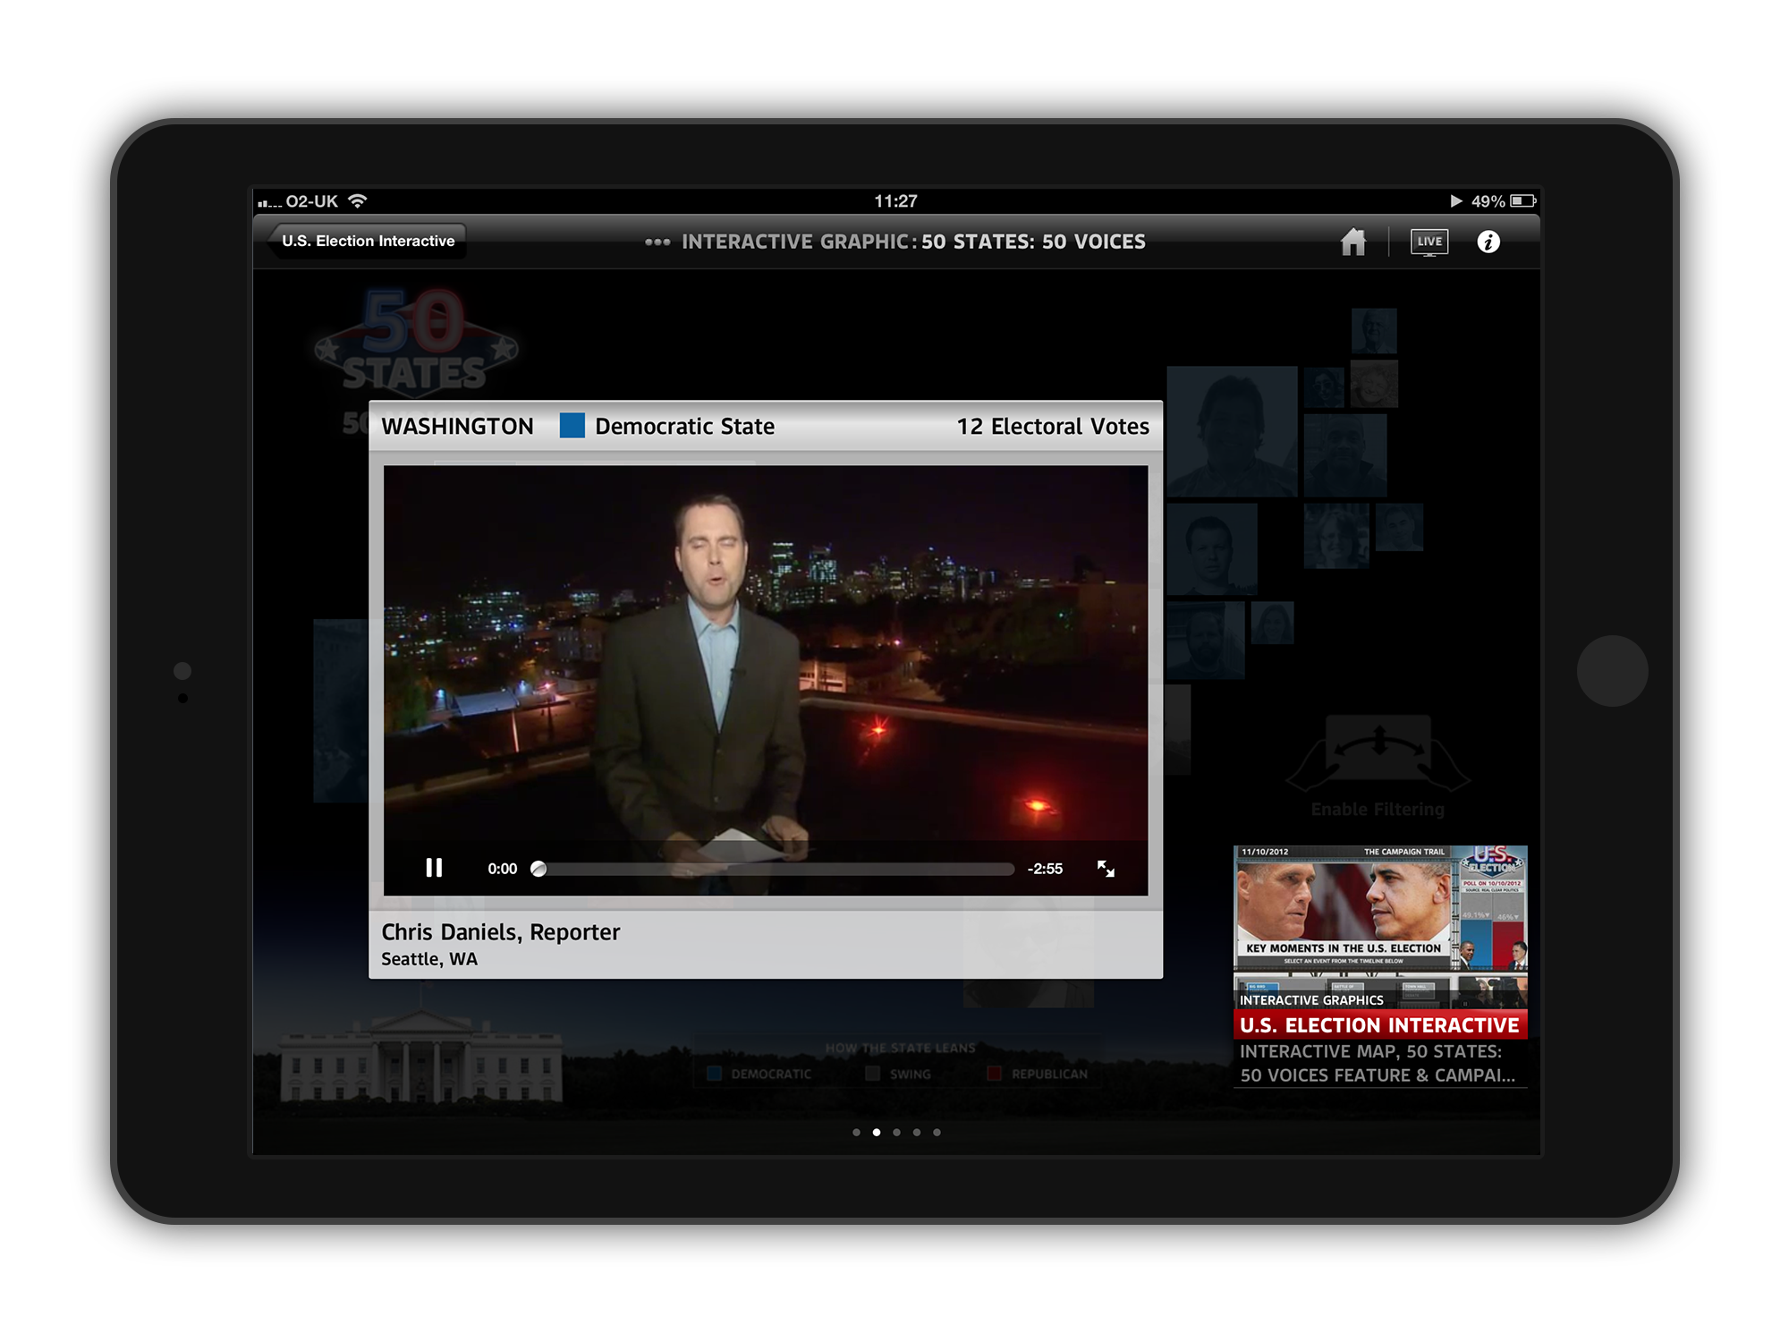Go back to U.S. Election Interactive
The height and width of the screenshot is (1342, 1789).
pyautogui.click(x=367, y=241)
